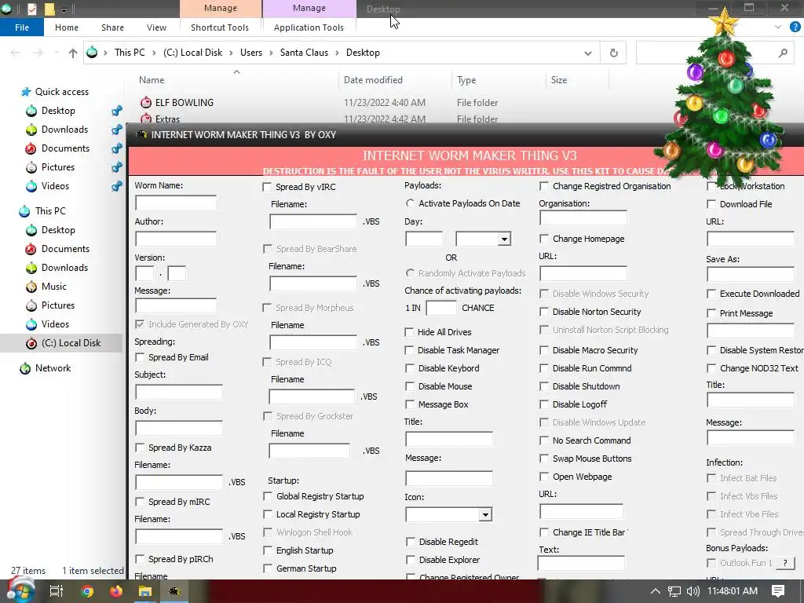Go up one folder level arrow
This screenshot has width=804, height=603.
click(73, 53)
